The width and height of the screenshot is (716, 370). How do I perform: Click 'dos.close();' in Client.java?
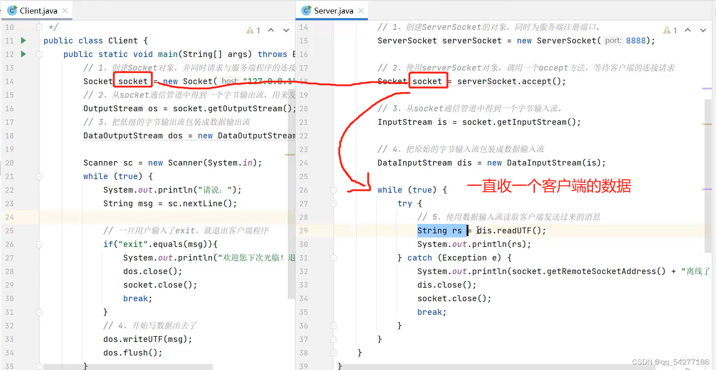click(x=153, y=271)
